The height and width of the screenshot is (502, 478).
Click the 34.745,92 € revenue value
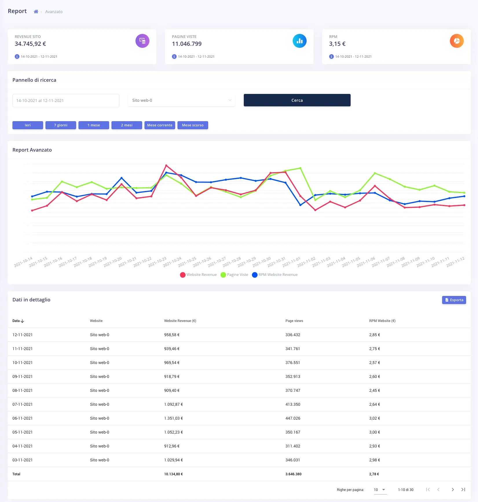(30, 44)
